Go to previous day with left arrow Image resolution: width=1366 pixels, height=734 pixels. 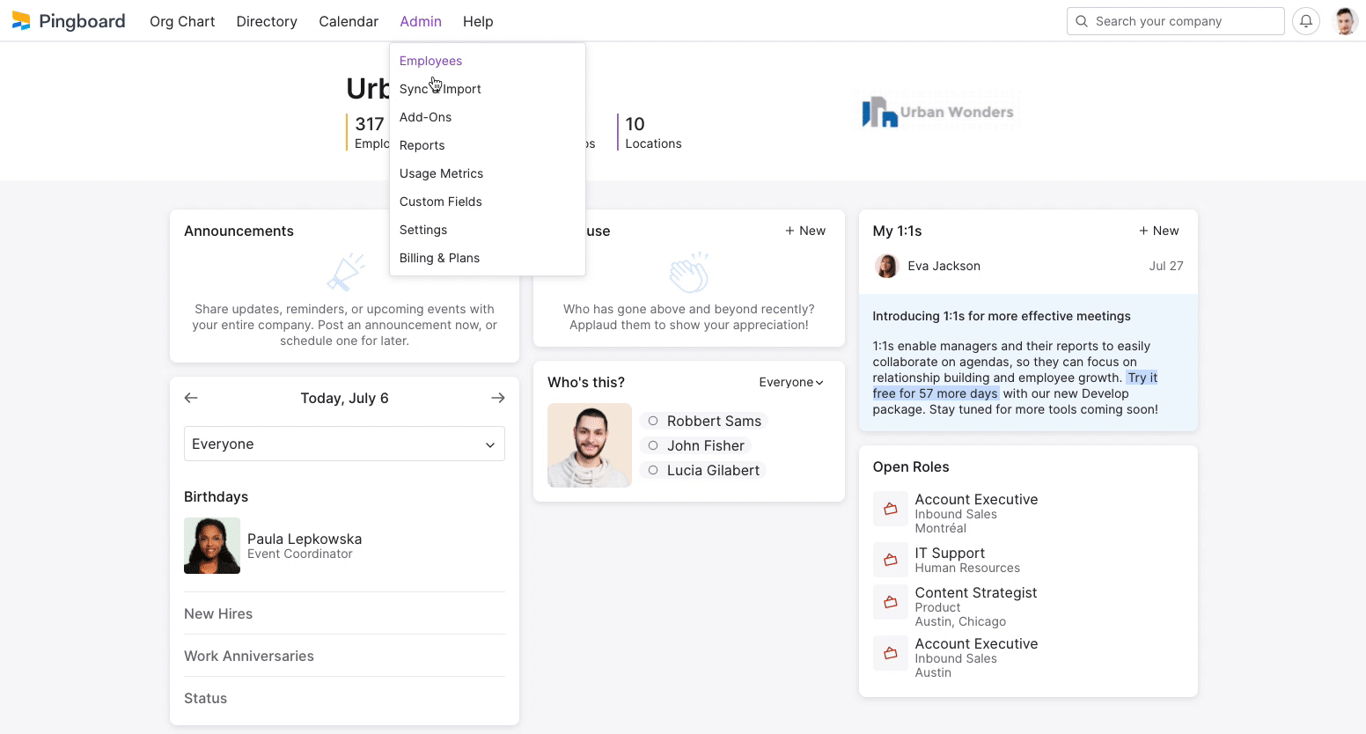pos(191,398)
